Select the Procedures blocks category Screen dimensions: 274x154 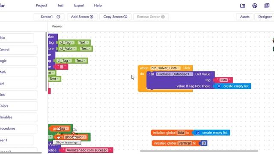tap(18, 128)
